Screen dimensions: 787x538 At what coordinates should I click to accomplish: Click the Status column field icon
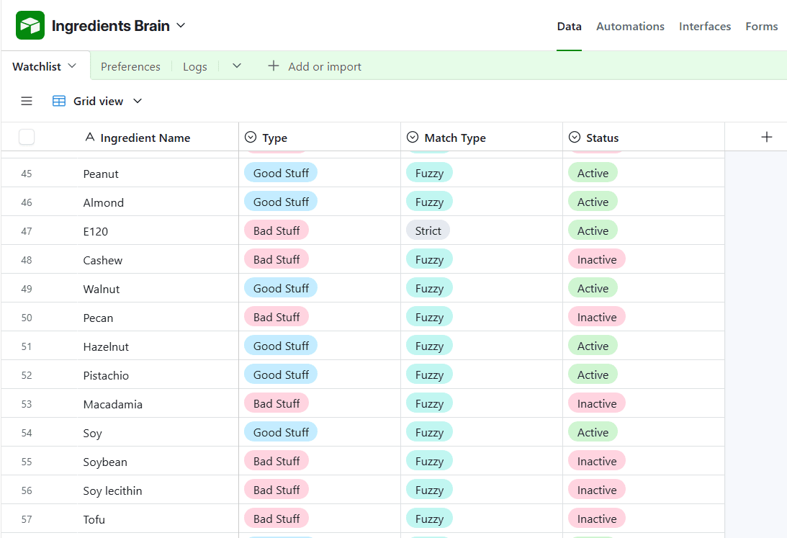point(575,138)
